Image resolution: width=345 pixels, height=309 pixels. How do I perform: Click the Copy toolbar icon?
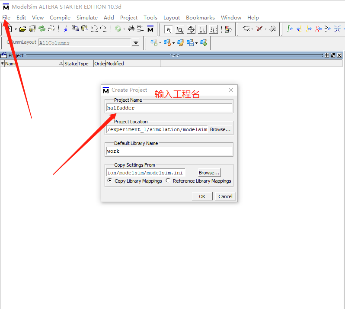75,29
